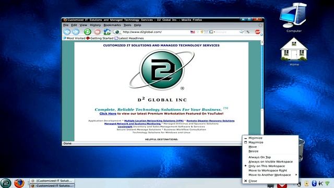Select Always on Visible Workspace option
This screenshot has height=188, width=334.
tap(270, 162)
